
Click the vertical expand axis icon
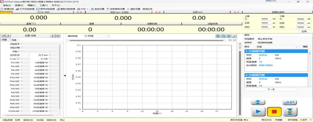[240, 44]
